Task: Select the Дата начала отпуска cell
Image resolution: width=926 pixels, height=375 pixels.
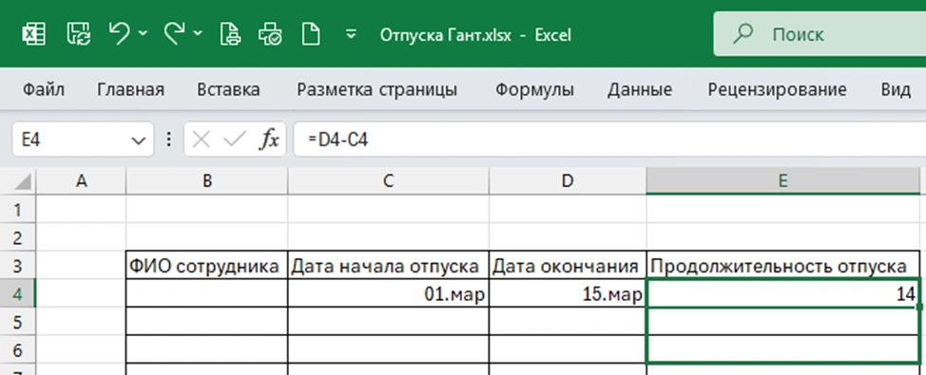Action: (x=388, y=266)
